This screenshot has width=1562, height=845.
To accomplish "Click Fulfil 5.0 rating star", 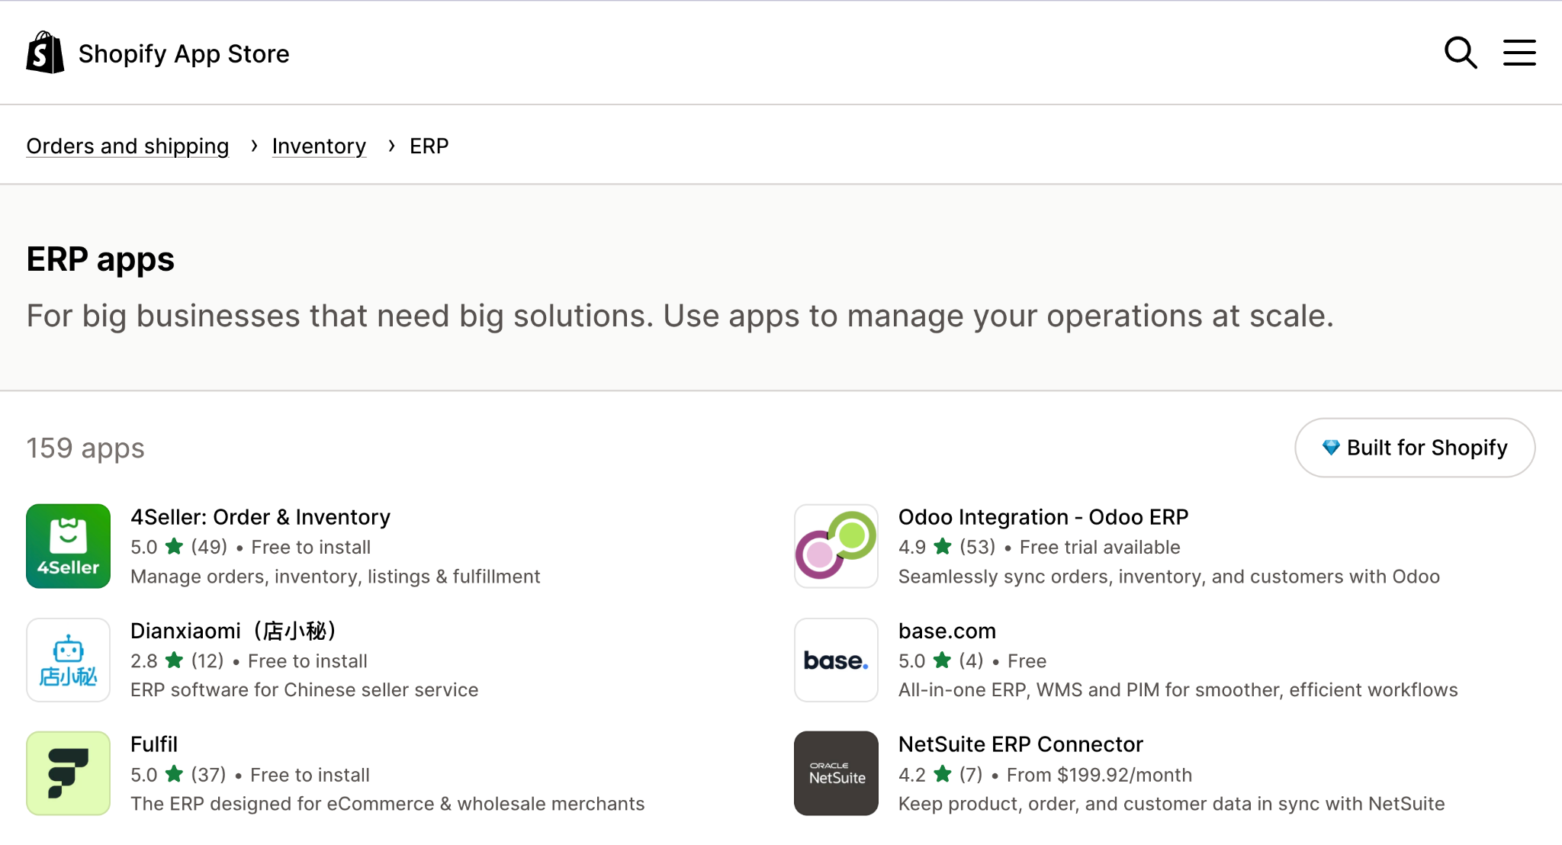I will pos(175,773).
